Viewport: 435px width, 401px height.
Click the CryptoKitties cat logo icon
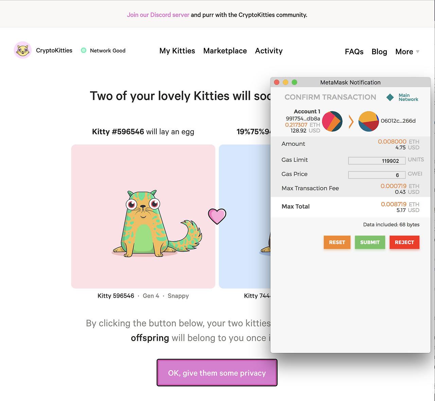[x=23, y=50]
